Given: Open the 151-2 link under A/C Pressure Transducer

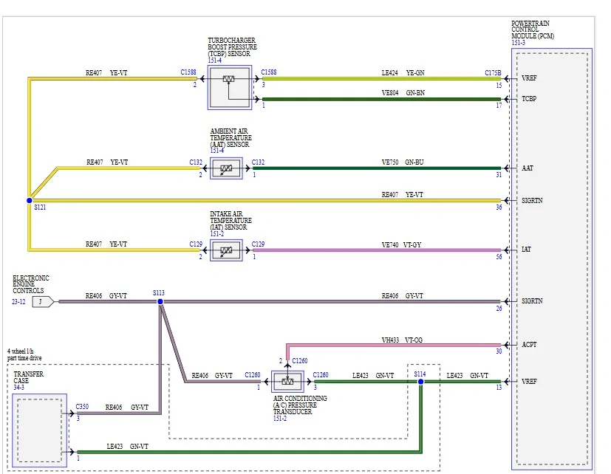Looking at the screenshot, I should click(x=280, y=419).
